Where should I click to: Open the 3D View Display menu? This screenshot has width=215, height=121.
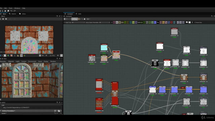46,62
